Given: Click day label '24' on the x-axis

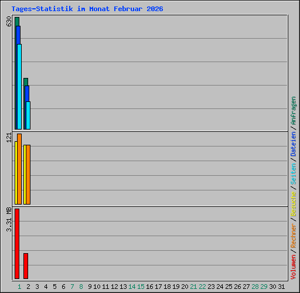Looking at the screenshot, I should pyautogui.click(x=220, y=287).
